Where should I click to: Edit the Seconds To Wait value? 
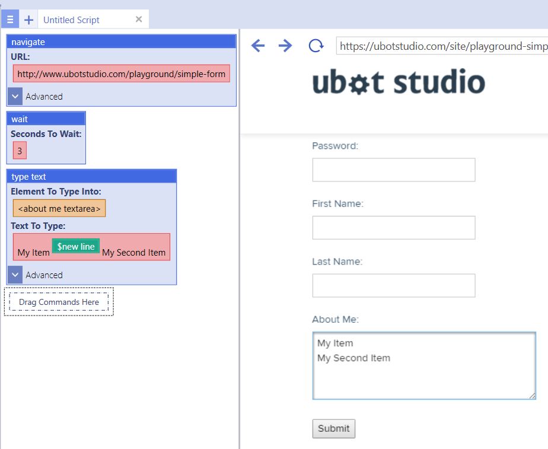[20, 151]
